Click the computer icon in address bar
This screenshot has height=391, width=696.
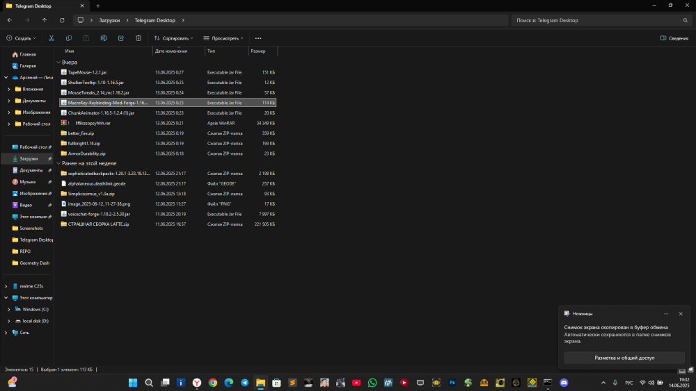tap(80, 20)
